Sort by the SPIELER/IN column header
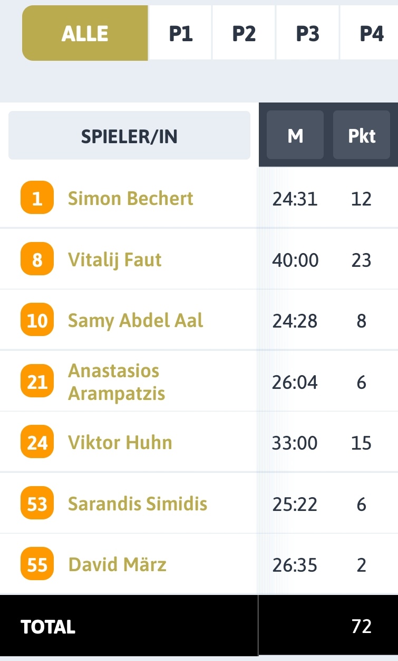Image resolution: width=398 pixels, height=661 pixels. click(129, 136)
